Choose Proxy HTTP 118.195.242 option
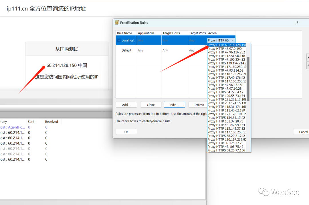309x205 pixels. 227,74
